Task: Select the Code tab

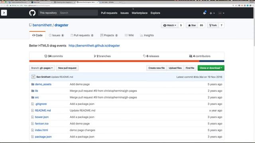Action: point(37,35)
